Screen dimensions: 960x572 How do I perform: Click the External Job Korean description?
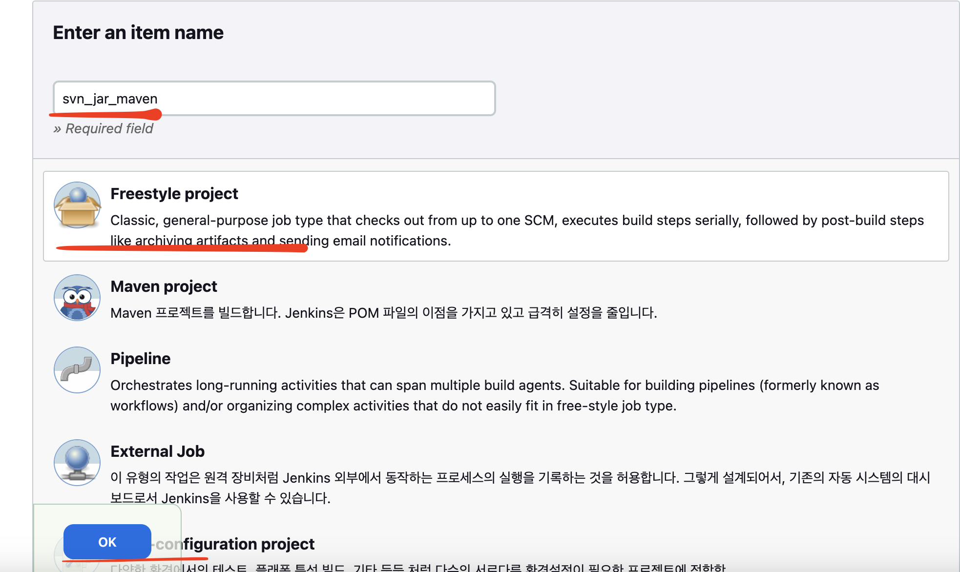(520, 478)
